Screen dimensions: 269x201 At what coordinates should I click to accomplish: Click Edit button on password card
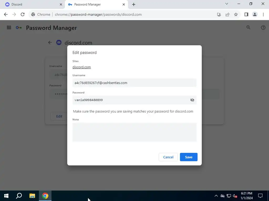point(59,116)
